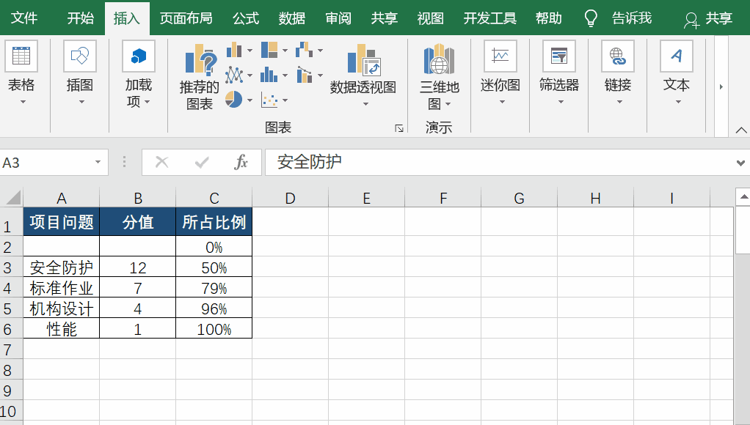Switch to the 公式 Formulas tab

[x=245, y=18]
